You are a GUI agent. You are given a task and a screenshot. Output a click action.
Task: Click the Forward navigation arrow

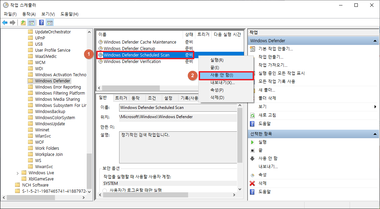pyautogui.click(x=12, y=22)
